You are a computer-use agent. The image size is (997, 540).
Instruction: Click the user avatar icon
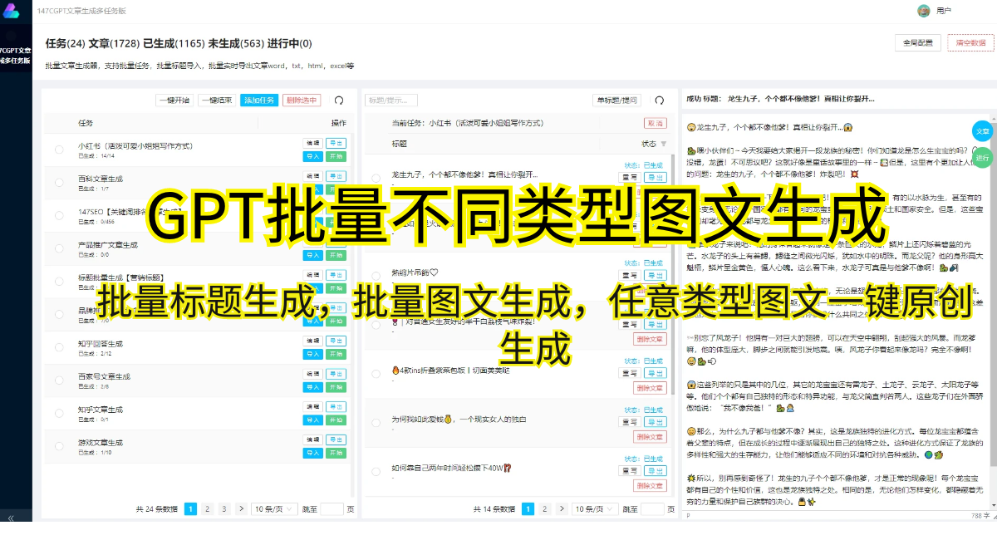923,11
